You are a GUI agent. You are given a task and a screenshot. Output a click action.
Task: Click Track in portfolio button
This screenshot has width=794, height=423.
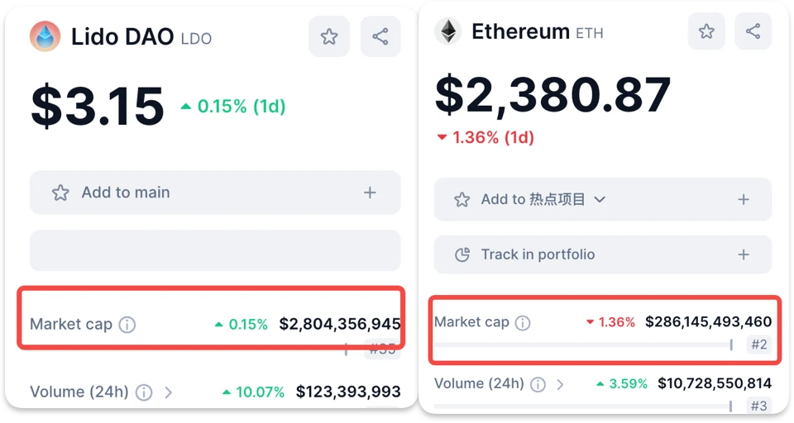(x=538, y=254)
